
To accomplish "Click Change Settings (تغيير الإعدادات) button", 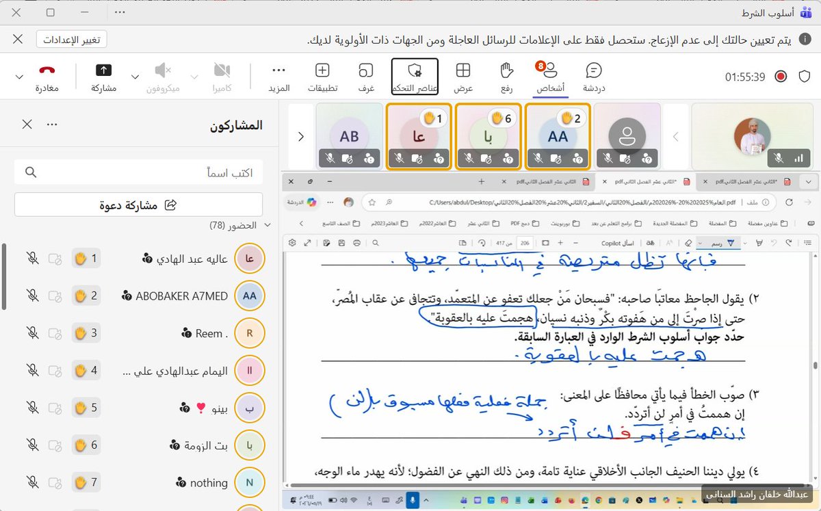I will [x=72, y=40].
